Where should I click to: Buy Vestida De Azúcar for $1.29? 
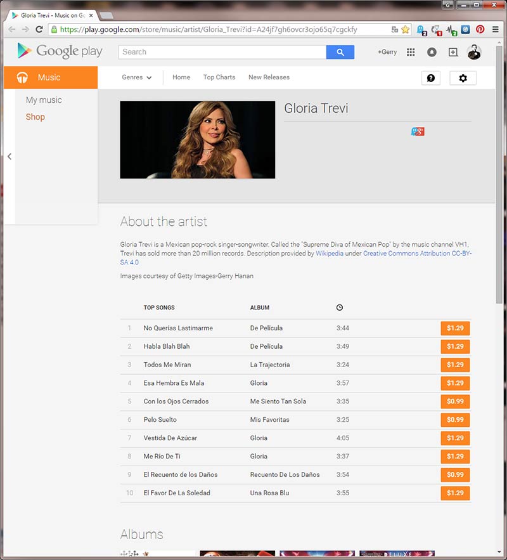click(x=455, y=438)
